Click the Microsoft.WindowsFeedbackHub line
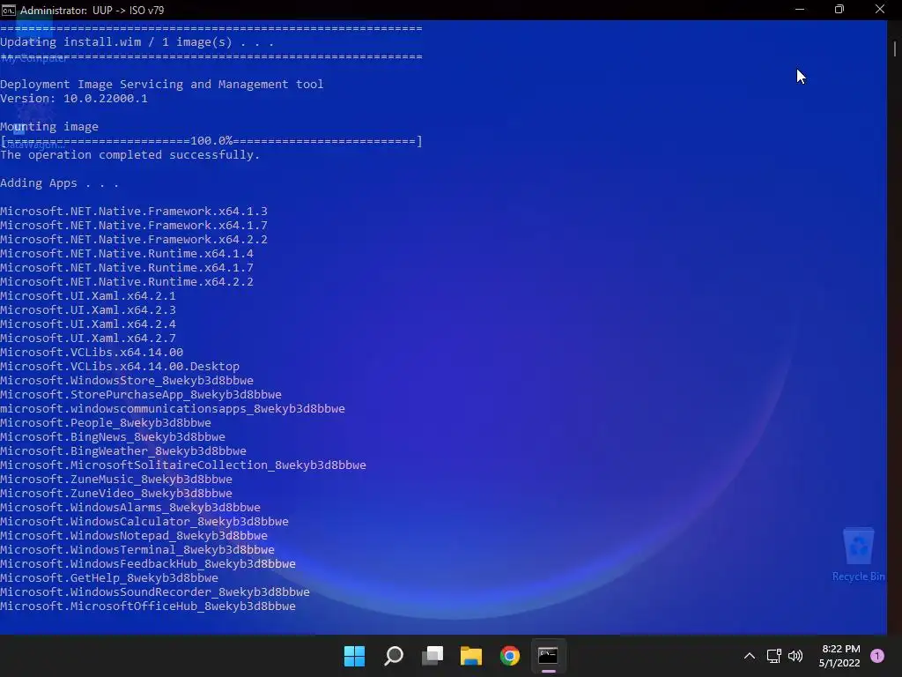This screenshot has width=902, height=677. tap(148, 563)
